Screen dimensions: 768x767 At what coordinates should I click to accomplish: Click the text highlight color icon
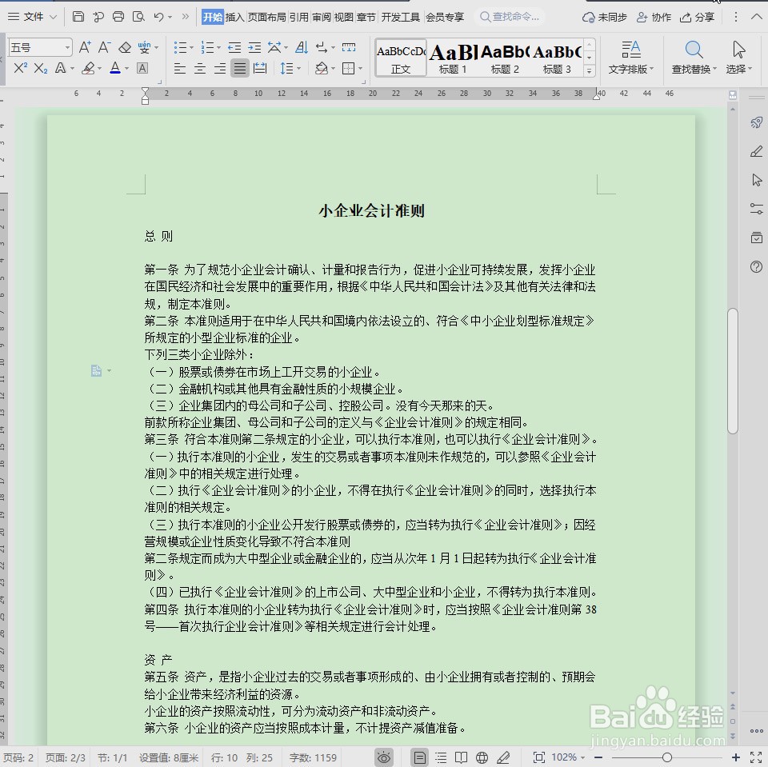[x=88, y=68]
